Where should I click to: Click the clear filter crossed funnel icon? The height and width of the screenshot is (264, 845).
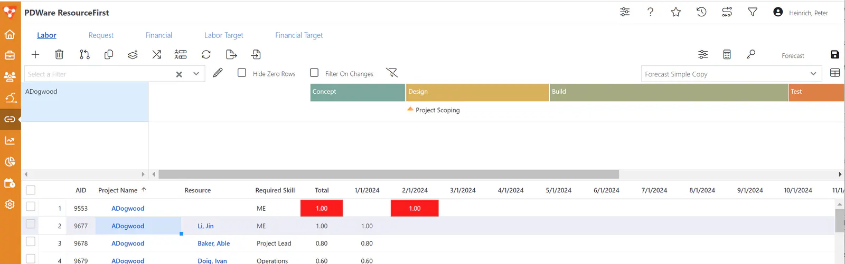392,73
